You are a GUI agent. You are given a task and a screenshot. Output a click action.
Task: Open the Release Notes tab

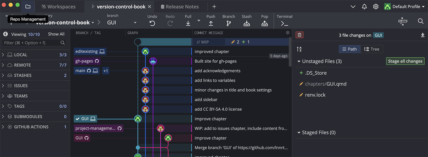[x=180, y=6]
